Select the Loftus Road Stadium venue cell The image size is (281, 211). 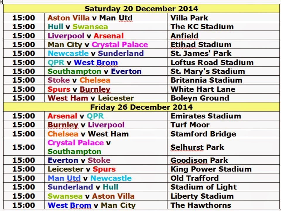[223, 62]
